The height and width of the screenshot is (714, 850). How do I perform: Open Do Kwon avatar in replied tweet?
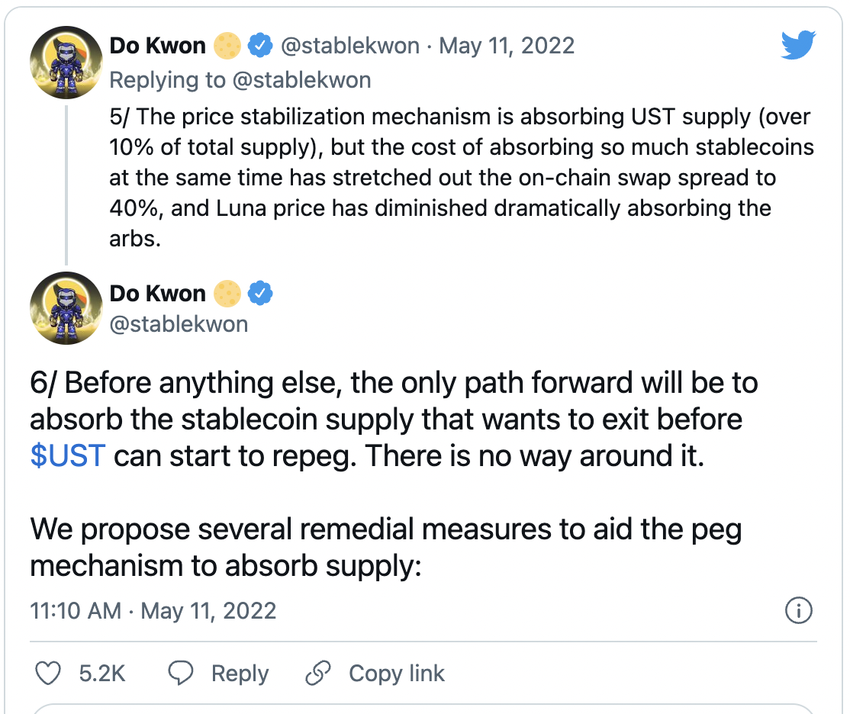click(x=66, y=63)
